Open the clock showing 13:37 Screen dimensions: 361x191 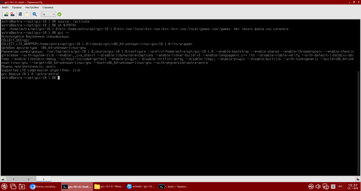tap(353, 186)
